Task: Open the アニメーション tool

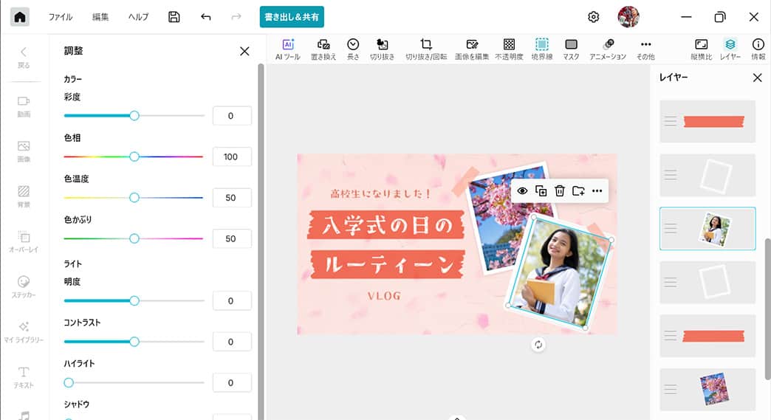Action: click(608, 49)
